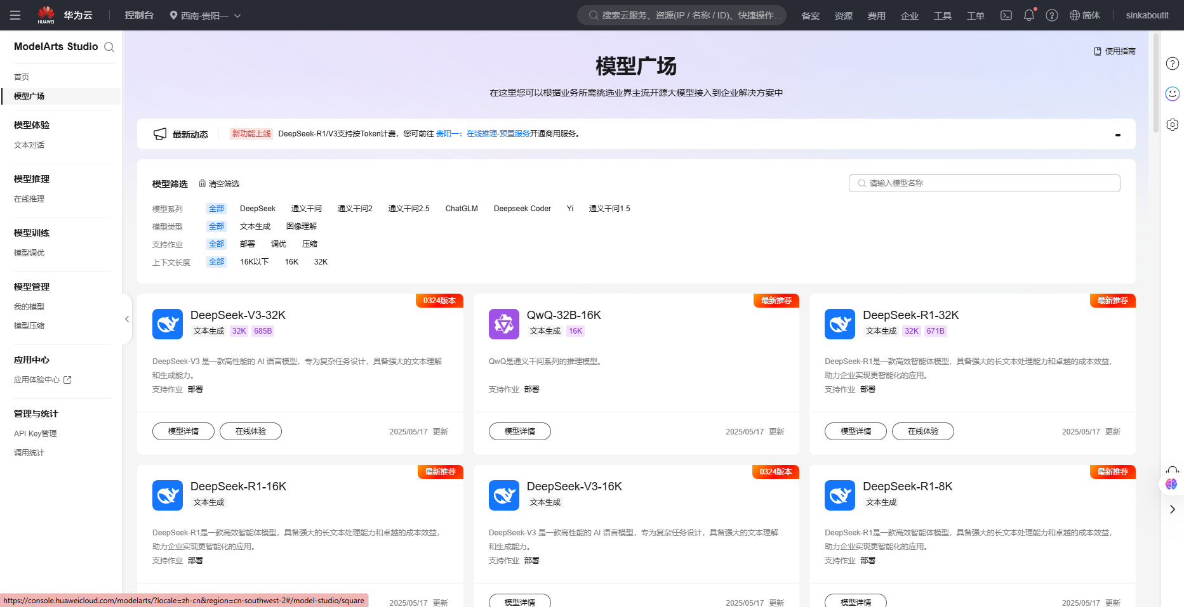The height and width of the screenshot is (607, 1184).
Task: Open the 文本对话 sidebar item
Action: [29, 145]
